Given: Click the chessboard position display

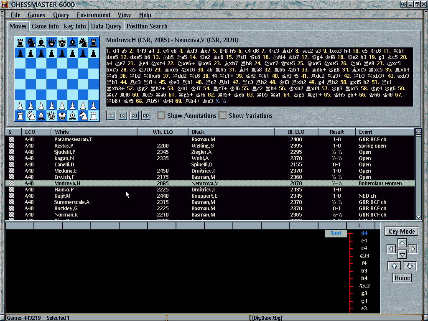Looking at the screenshot, I should point(57,79).
